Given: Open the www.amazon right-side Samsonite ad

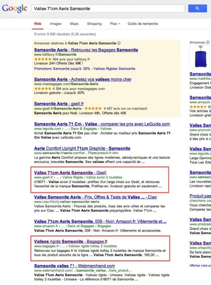Looking at the screenshot, I should [x=200, y=97].
